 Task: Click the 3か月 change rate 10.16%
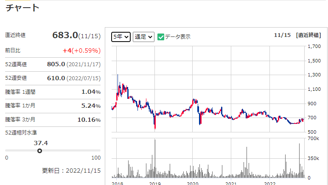(x=89, y=120)
